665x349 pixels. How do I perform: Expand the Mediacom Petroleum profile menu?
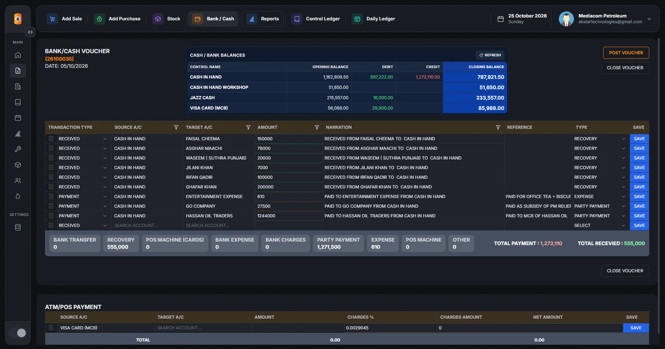649,19
